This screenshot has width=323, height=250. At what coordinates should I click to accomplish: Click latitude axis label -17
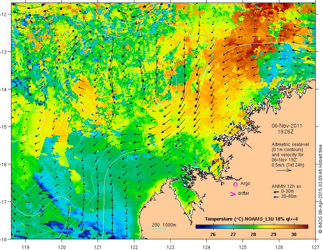point(4,201)
